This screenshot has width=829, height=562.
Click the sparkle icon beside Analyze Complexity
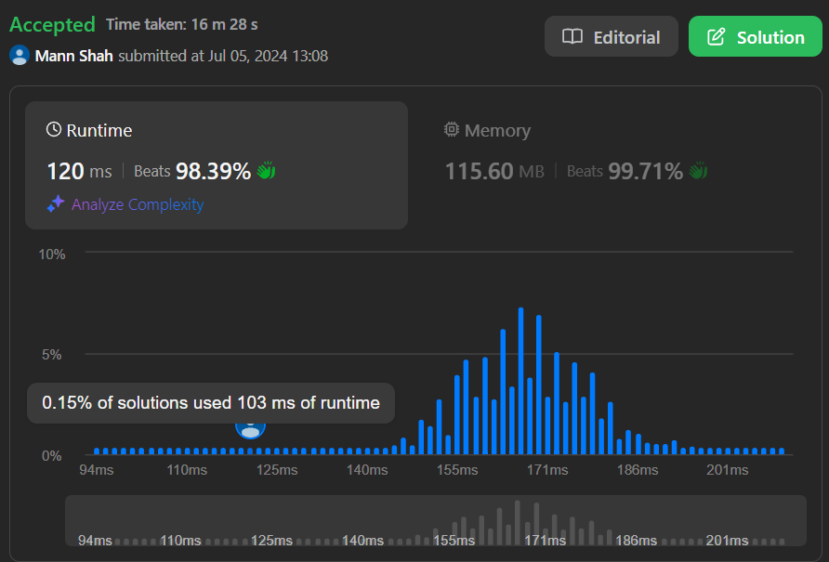56,204
